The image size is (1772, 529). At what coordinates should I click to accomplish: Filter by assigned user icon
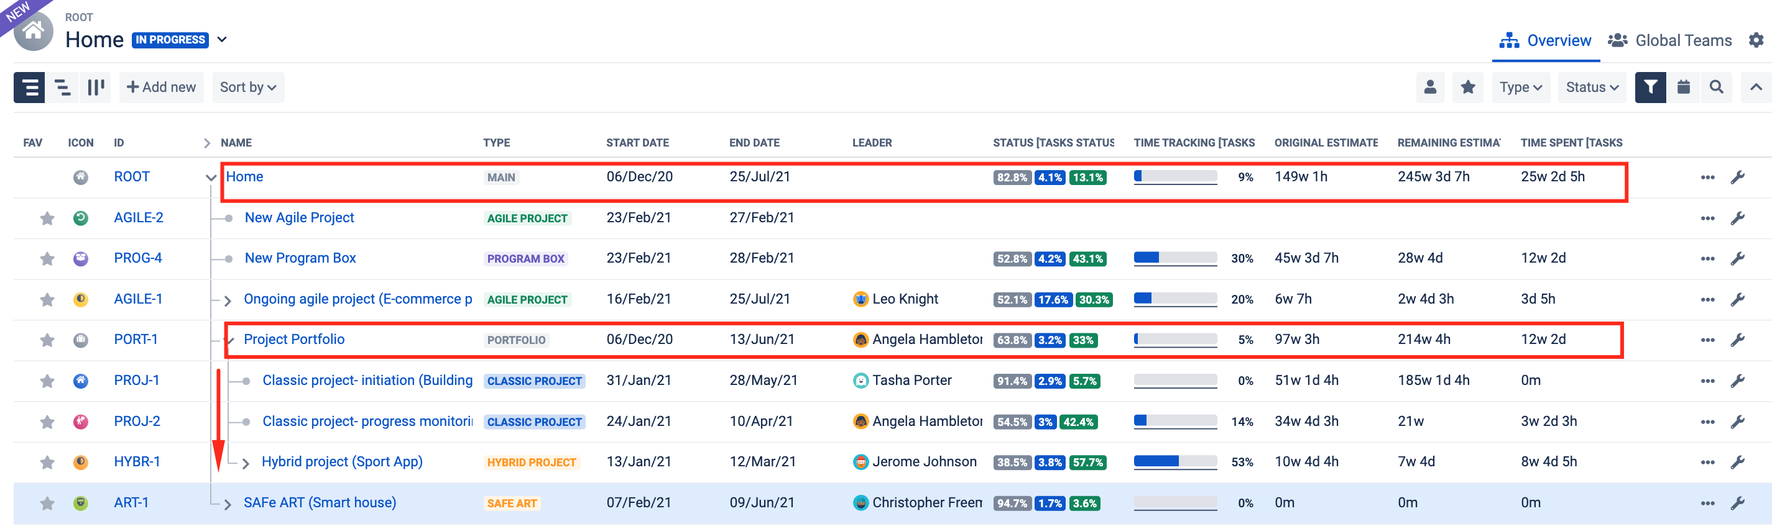1430,88
